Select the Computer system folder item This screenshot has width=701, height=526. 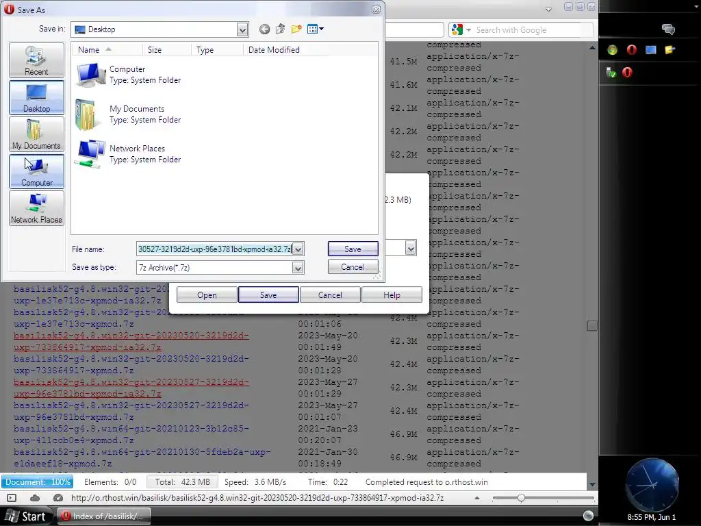point(129,75)
